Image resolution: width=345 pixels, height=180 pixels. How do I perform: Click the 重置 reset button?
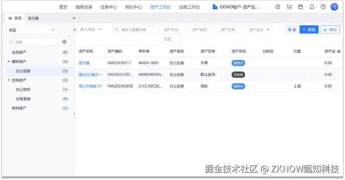point(292,30)
